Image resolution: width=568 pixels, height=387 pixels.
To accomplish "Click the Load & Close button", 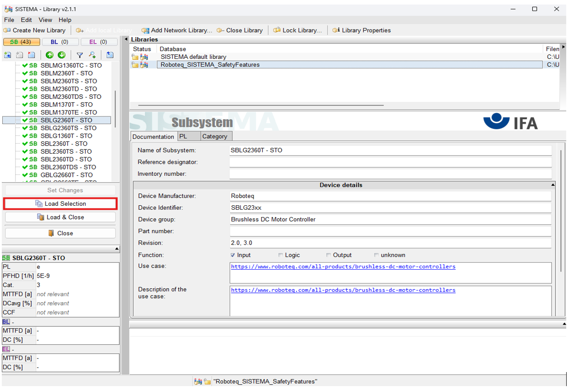I will click(x=60, y=217).
